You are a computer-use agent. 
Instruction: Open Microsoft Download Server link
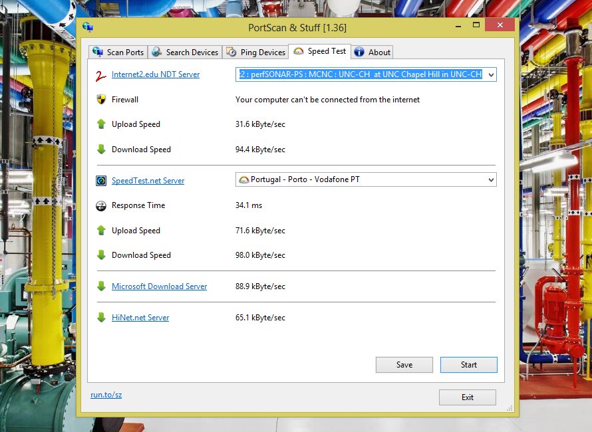tap(160, 286)
